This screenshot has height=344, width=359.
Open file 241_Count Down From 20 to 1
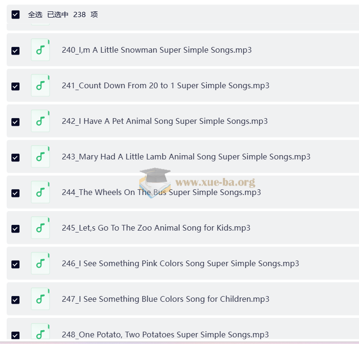[x=165, y=85]
